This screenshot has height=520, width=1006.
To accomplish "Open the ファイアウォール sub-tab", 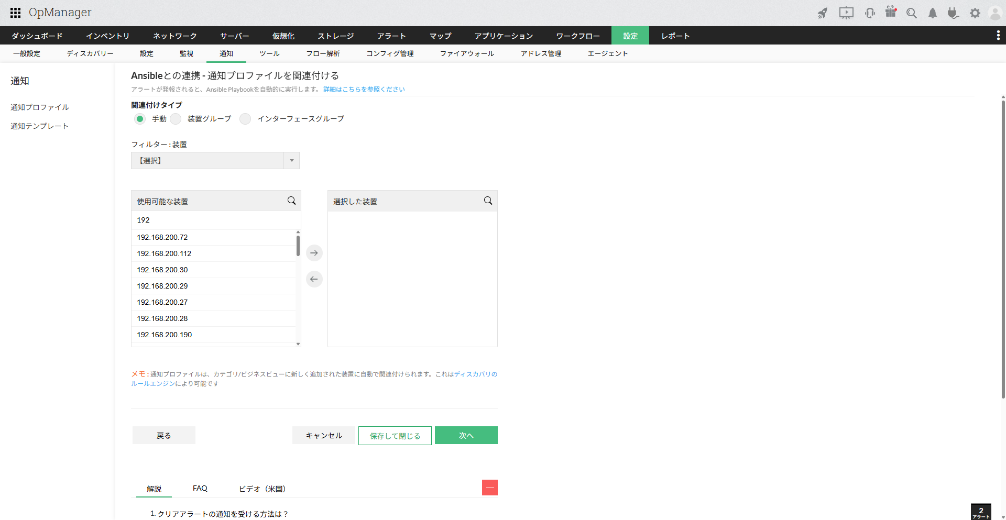I will click(x=467, y=53).
